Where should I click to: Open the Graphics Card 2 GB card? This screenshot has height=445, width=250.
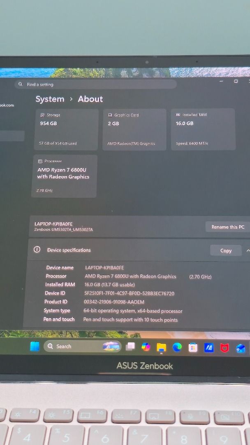(134, 129)
